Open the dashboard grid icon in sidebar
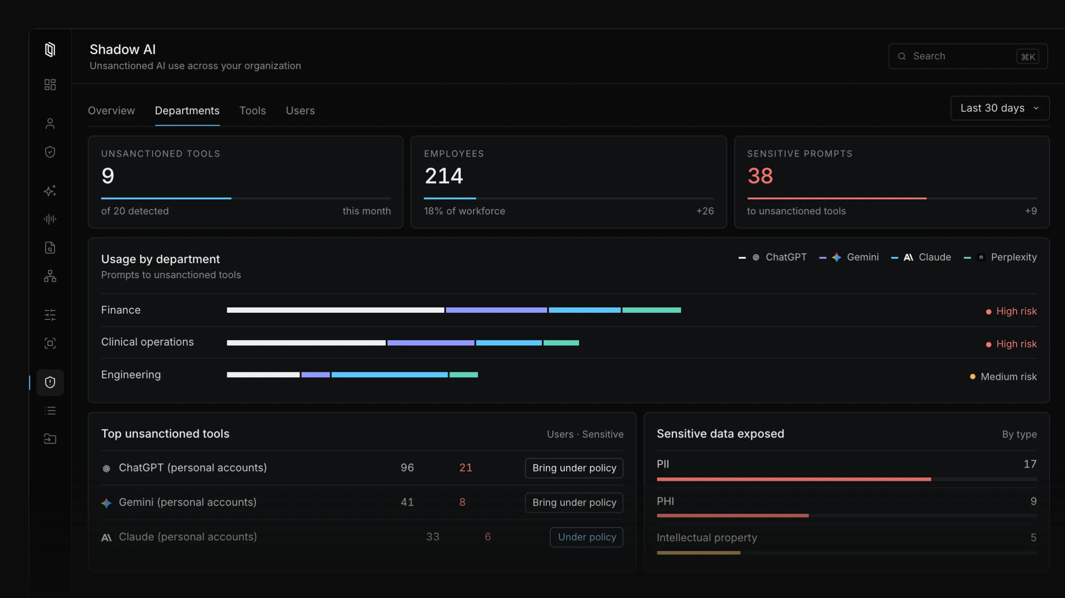The height and width of the screenshot is (598, 1065). [50, 84]
